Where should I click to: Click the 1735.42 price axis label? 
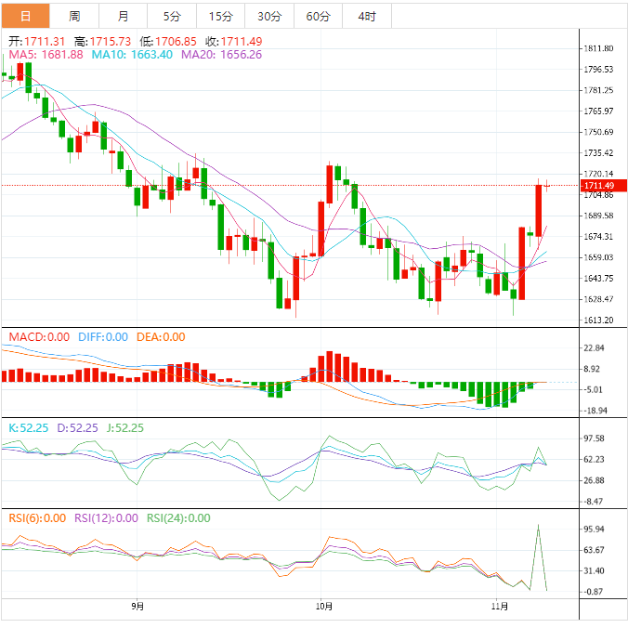tap(598, 152)
